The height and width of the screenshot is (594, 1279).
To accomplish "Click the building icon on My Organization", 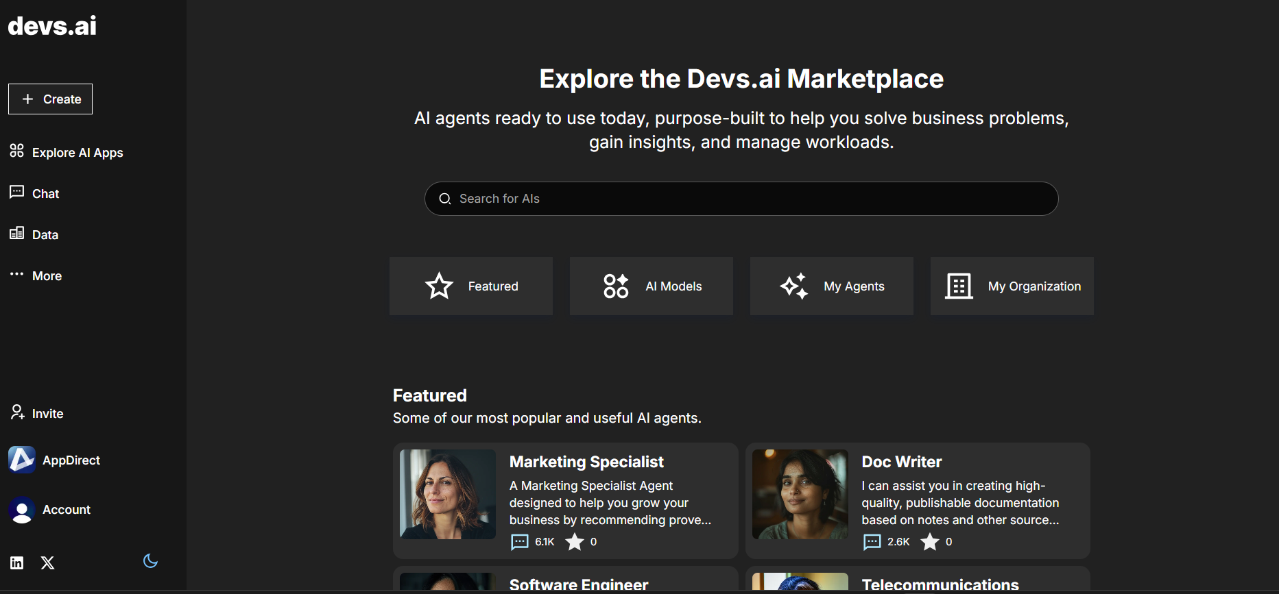I will click(x=959, y=286).
